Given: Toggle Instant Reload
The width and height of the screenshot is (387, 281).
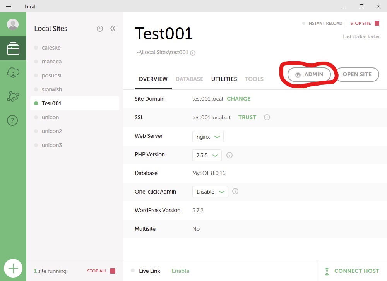Looking at the screenshot, I should (322, 23).
